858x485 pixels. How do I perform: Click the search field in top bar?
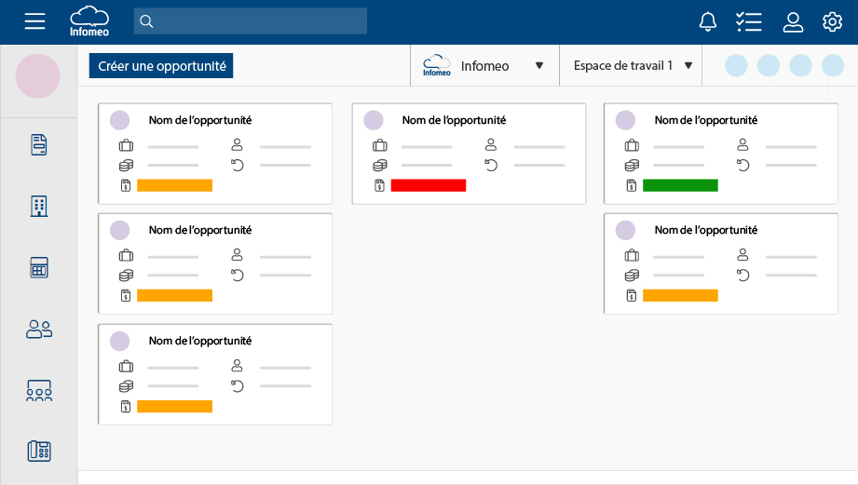252,21
